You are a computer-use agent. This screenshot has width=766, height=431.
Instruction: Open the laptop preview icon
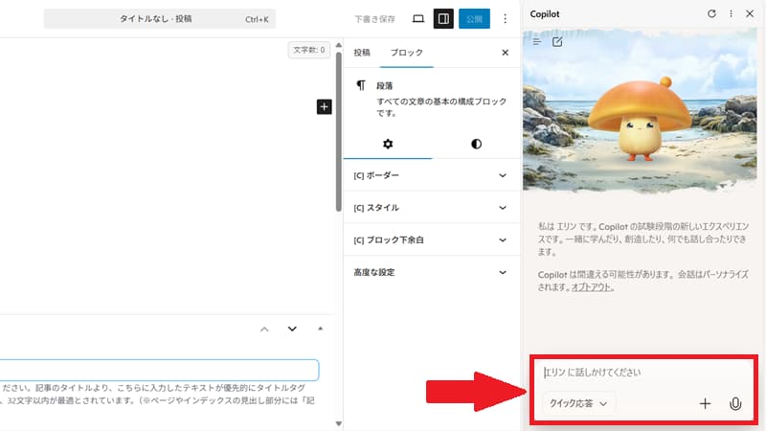(418, 19)
